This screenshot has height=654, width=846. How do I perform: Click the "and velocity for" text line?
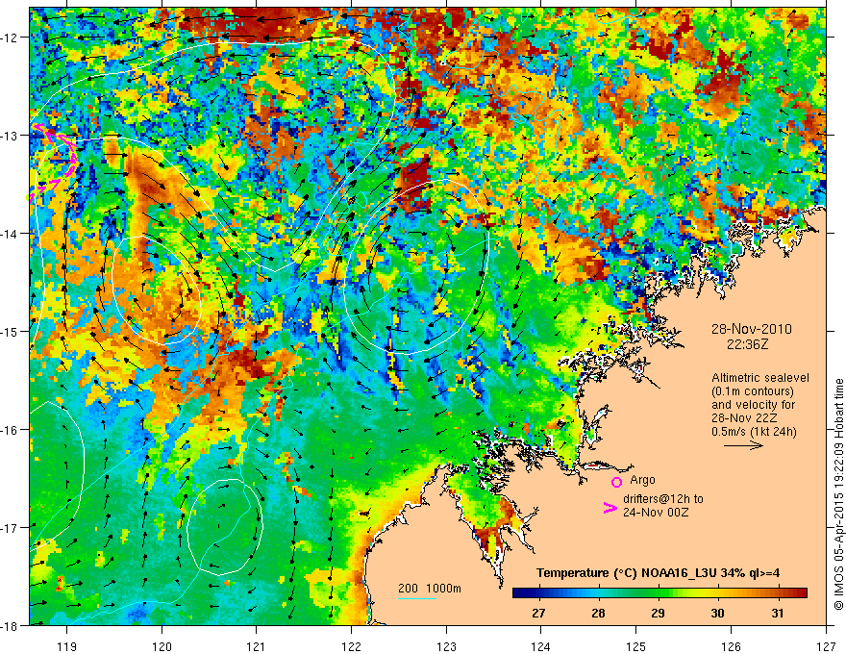coord(753,405)
